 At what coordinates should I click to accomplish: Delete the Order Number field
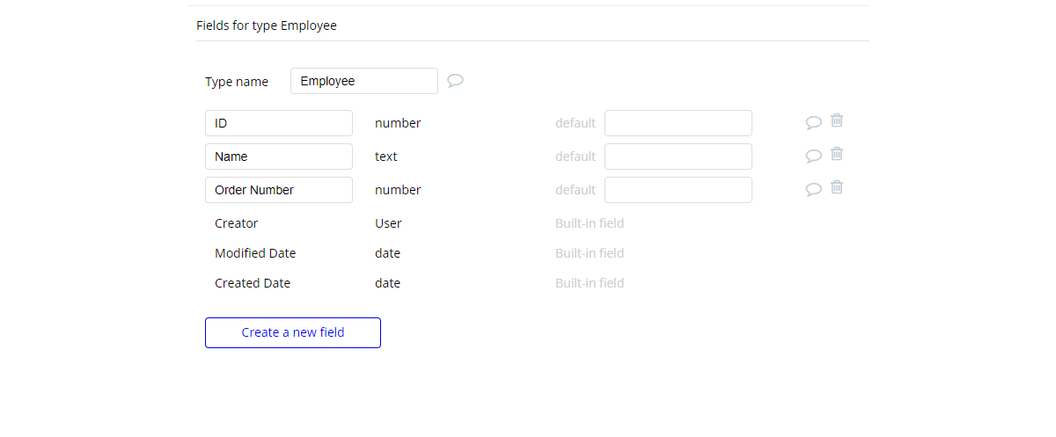tap(837, 187)
